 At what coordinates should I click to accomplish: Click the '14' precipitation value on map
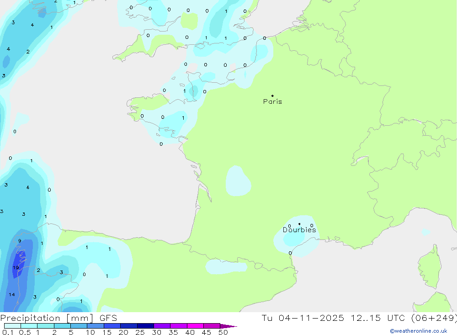(12, 294)
